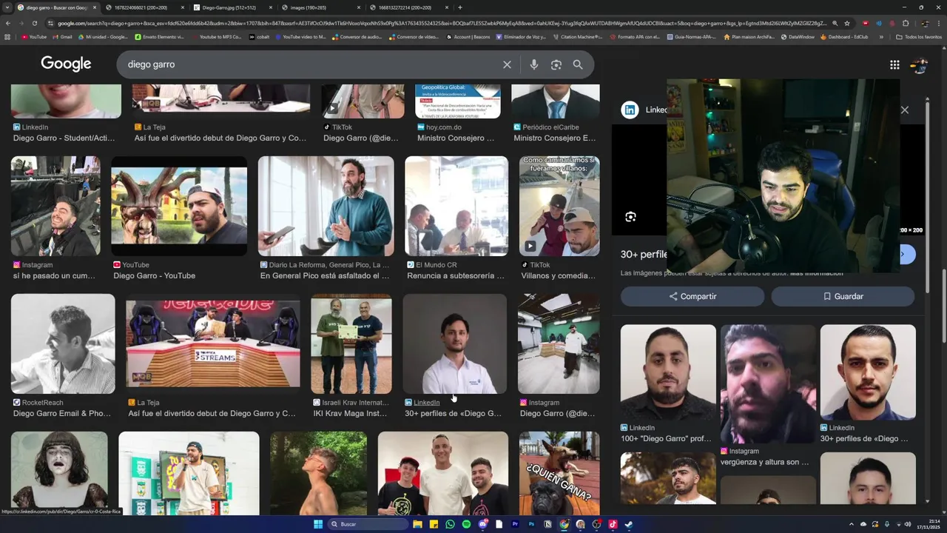The width and height of the screenshot is (947, 533).
Task: Open the 'Citation Machine' bookmark
Action: [x=577, y=36]
